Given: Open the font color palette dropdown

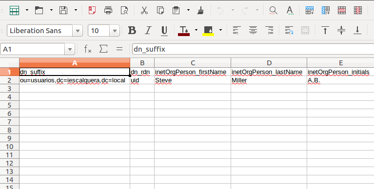Looking at the screenshot, I should [196, 30].
